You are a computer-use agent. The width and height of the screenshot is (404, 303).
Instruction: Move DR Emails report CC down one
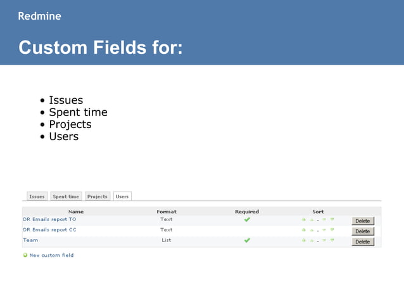(x=324, y=230)
